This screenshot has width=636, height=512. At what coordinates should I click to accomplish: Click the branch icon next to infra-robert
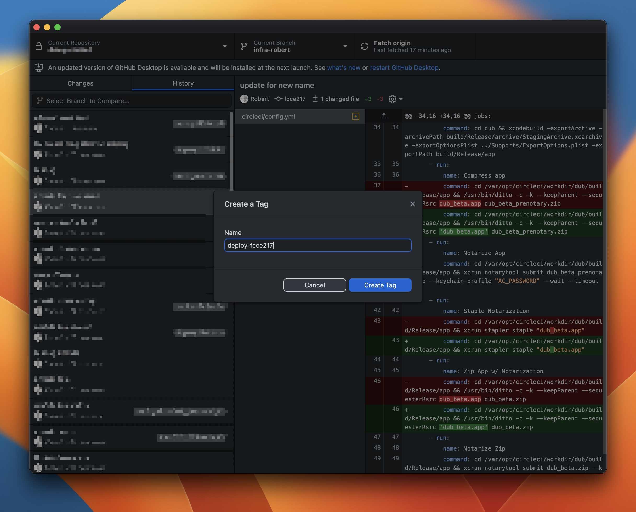pos(244,46)
